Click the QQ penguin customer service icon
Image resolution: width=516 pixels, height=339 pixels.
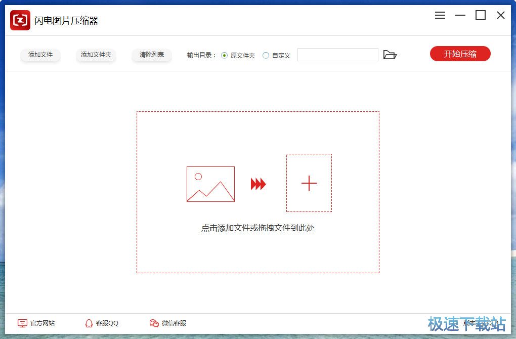click(89, 323)
